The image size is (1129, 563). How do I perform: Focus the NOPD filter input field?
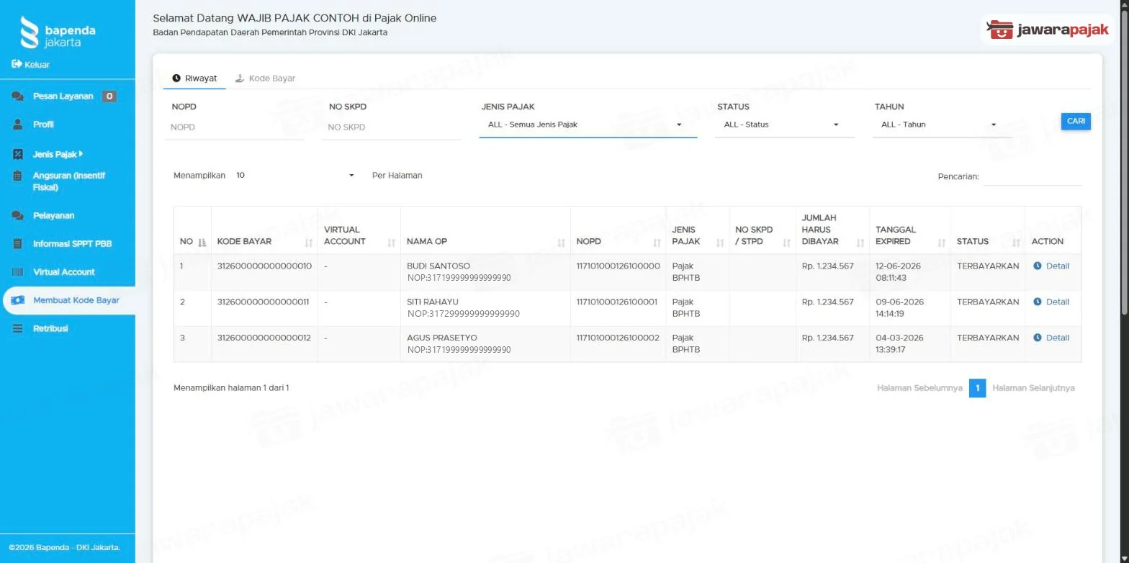(x=234, y=127)
